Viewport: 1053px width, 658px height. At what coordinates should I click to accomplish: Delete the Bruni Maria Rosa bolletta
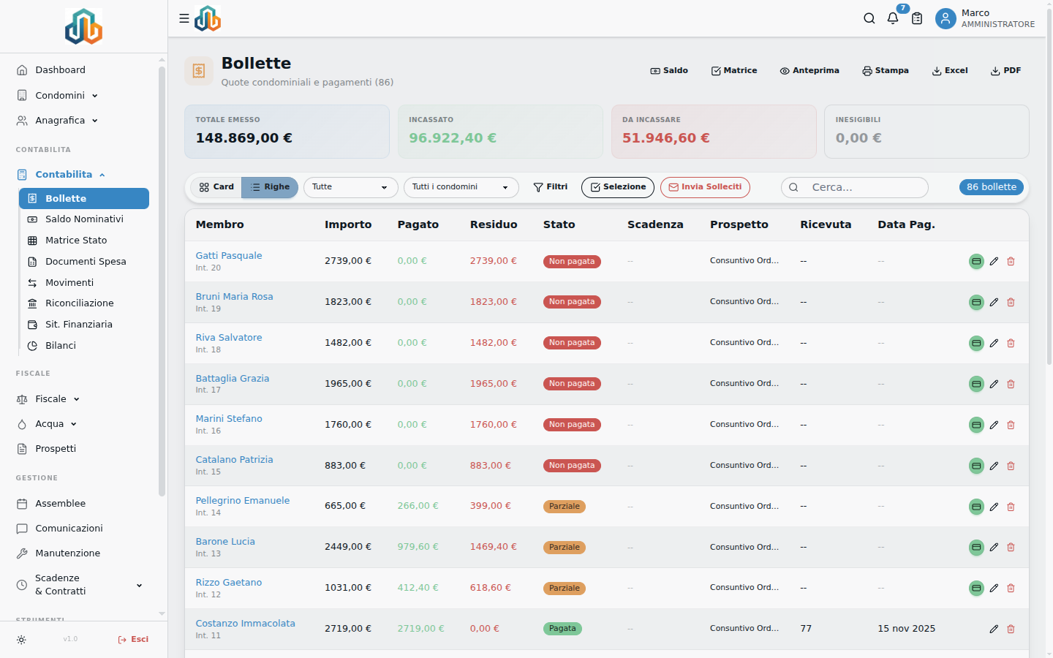coord(1011,302)
